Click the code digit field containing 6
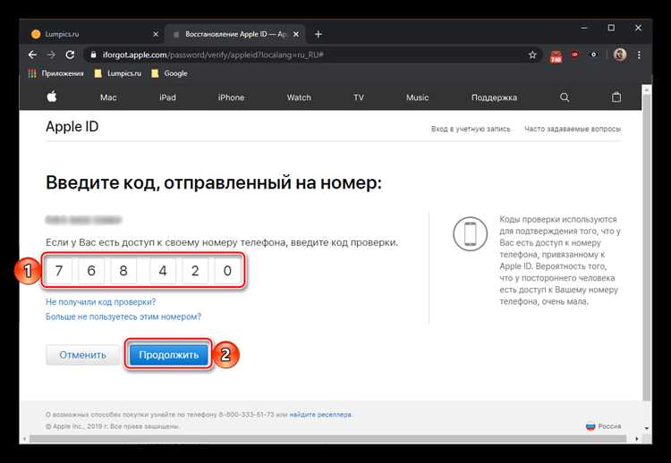The image size is (671, 463). pos(91,271)
